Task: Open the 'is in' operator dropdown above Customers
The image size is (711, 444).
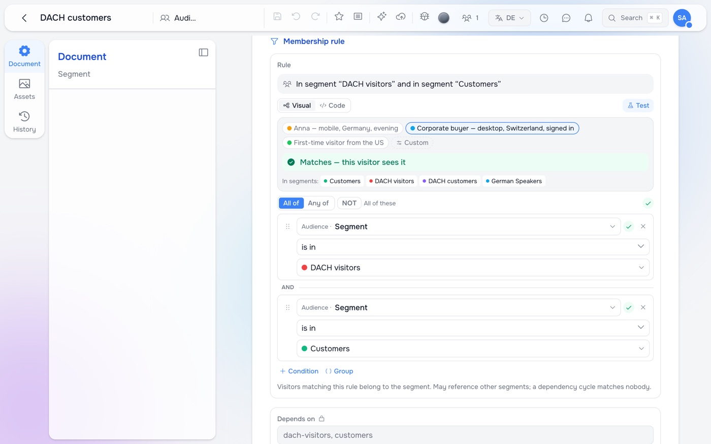Action: coord(473,328)
